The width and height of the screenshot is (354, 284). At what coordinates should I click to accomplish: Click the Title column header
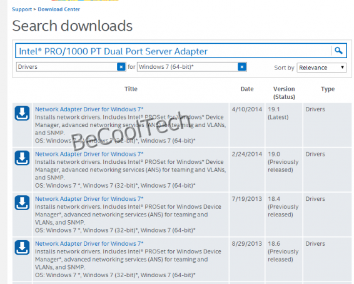click(x=131, y=89)
